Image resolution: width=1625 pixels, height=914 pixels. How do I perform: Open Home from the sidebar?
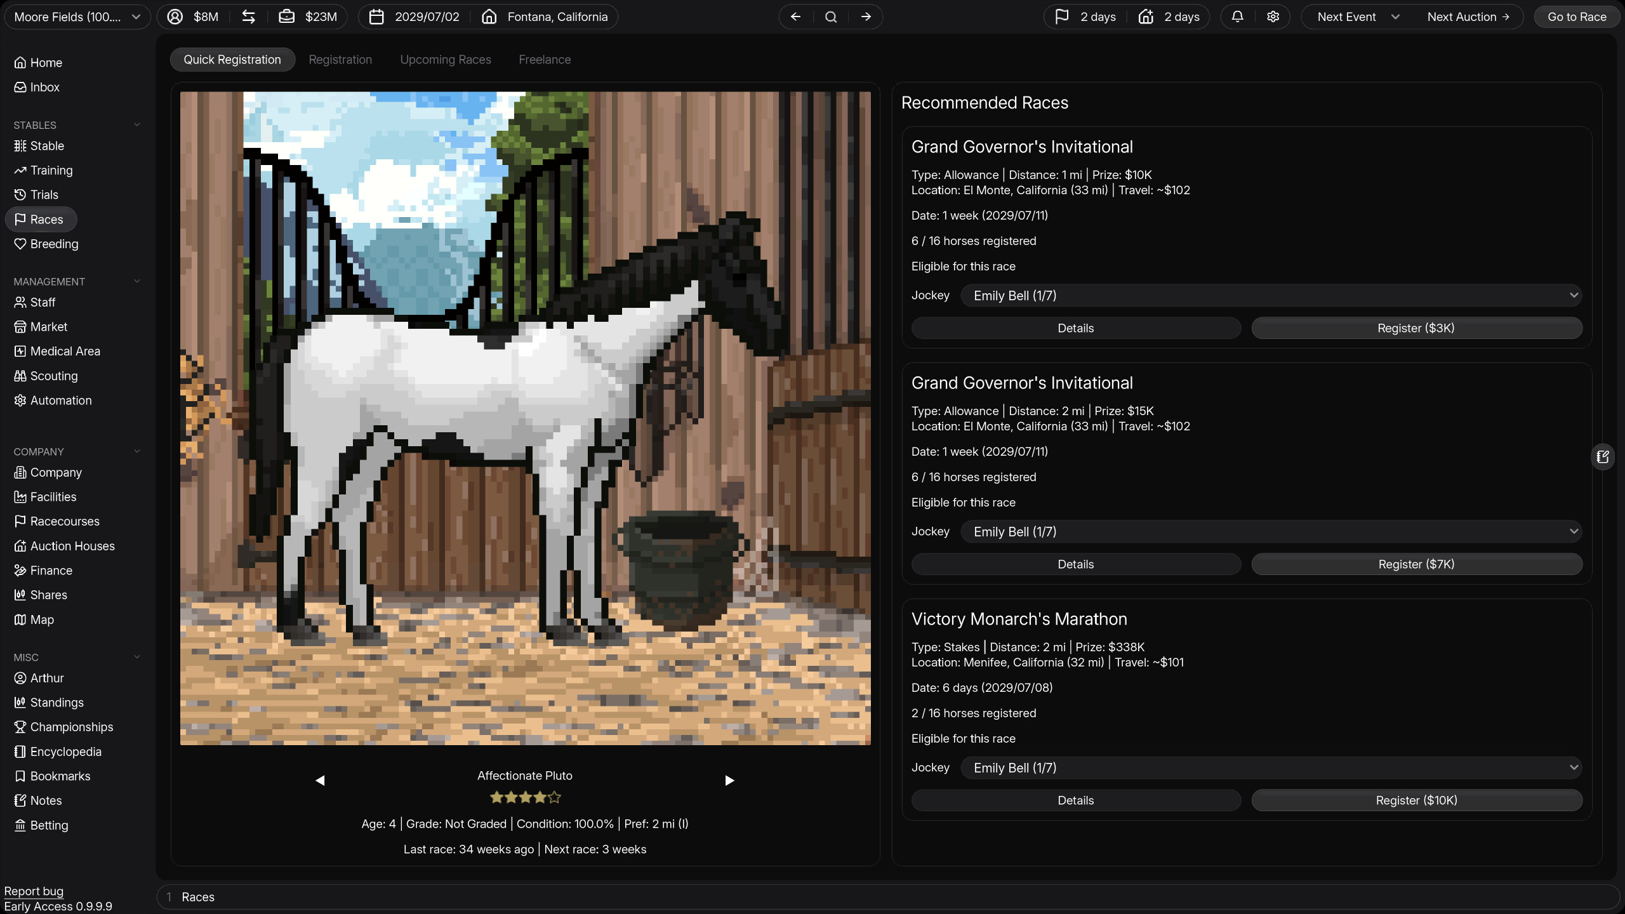(38, 62)
